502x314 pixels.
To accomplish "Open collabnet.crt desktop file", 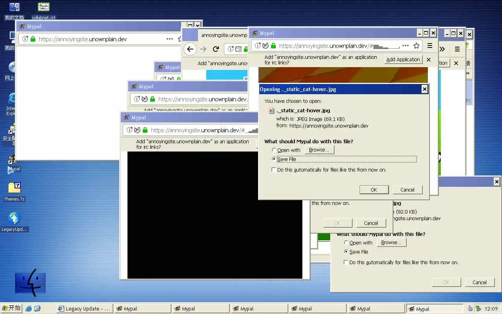I will coord(44,11).
